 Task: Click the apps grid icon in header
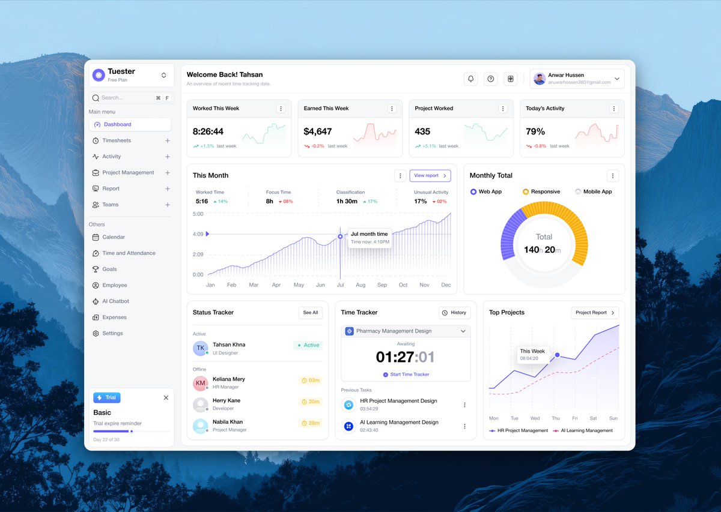click(x=511, y=79)
